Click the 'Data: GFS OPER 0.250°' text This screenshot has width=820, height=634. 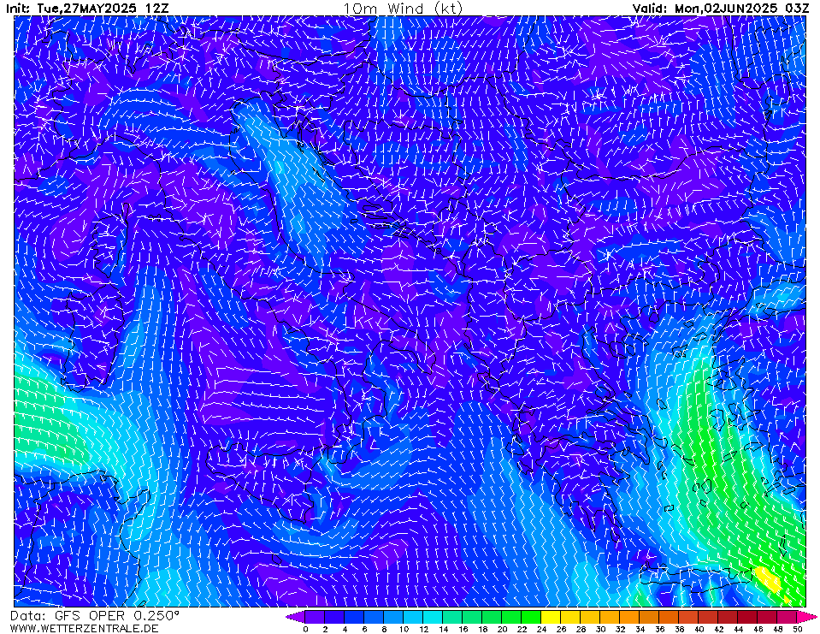[x=95, y=616]
